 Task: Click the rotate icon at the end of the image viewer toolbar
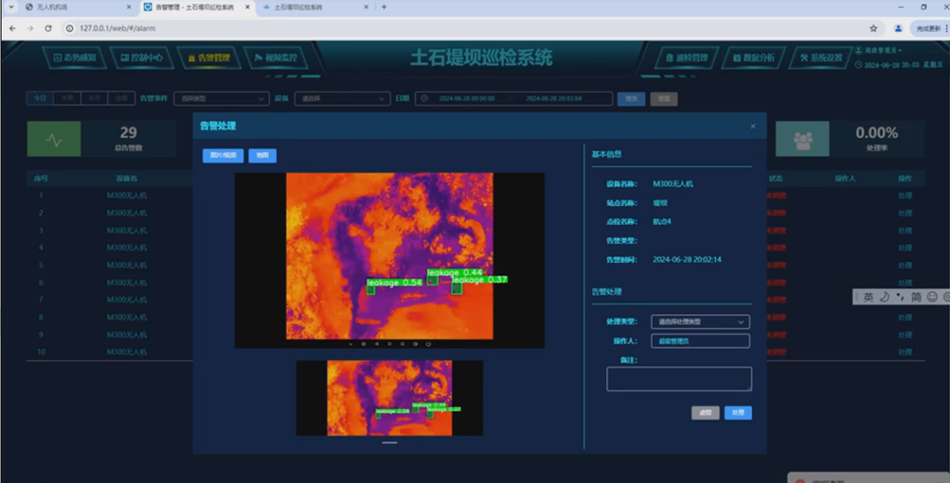click(428, 344)
